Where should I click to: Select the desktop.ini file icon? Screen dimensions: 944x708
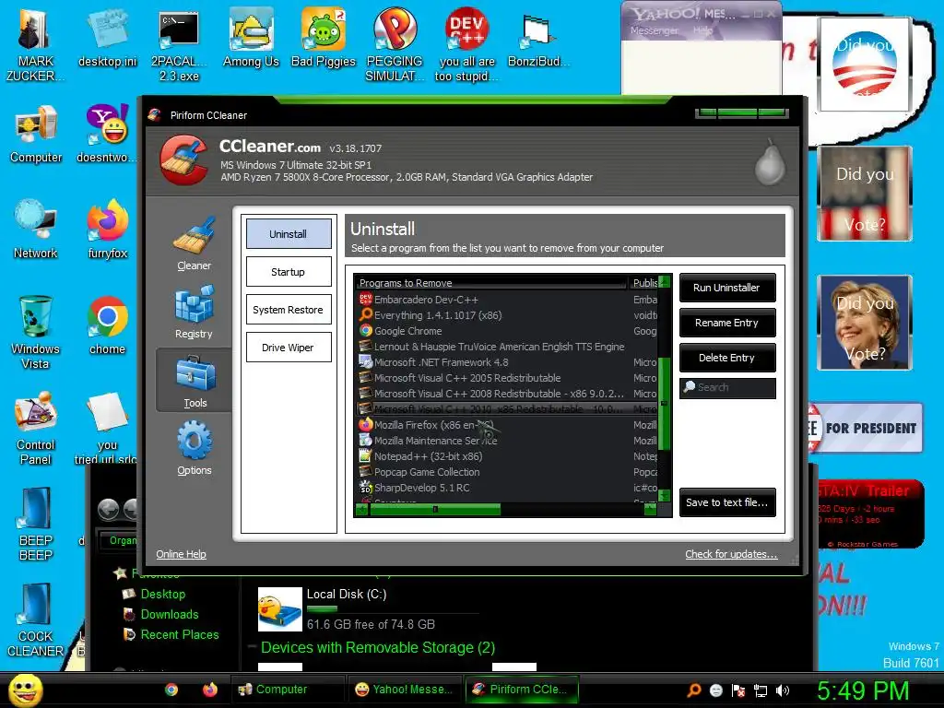pyautogui.click(x=107, y=37)
